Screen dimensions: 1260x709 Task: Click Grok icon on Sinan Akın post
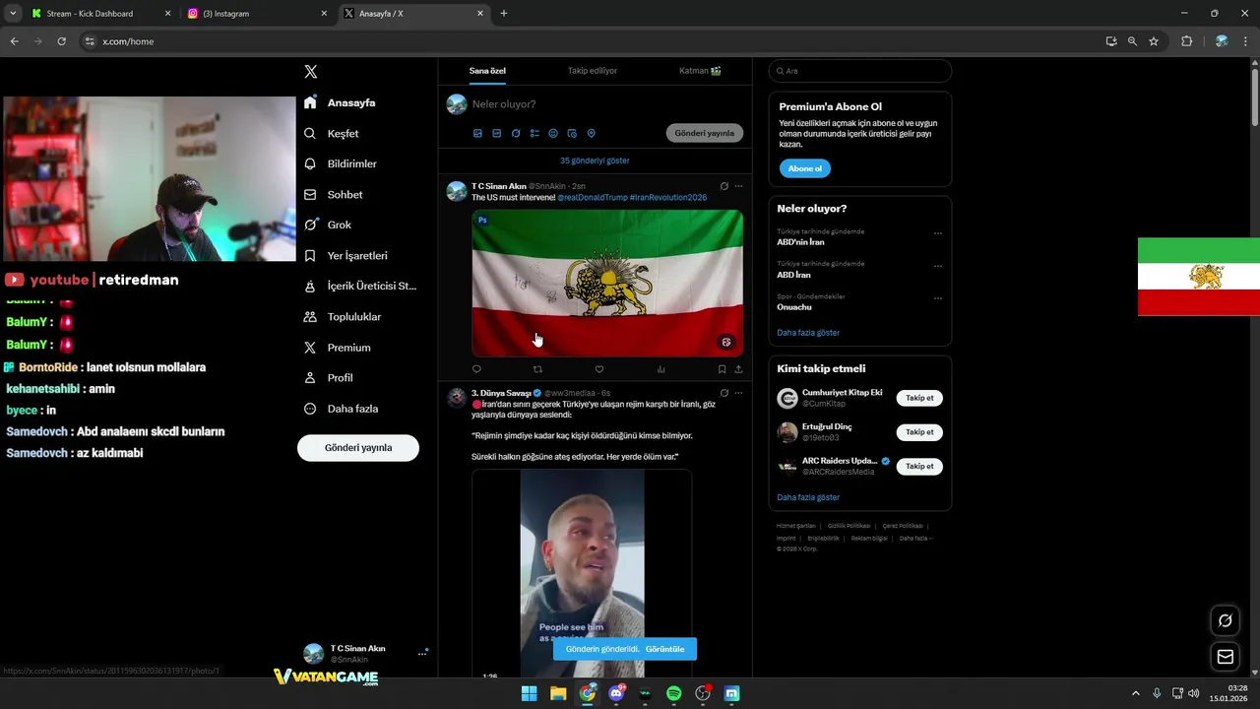coord(724,186)
